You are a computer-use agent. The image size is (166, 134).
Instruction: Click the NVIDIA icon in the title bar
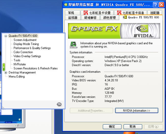(x=66, y=5)
